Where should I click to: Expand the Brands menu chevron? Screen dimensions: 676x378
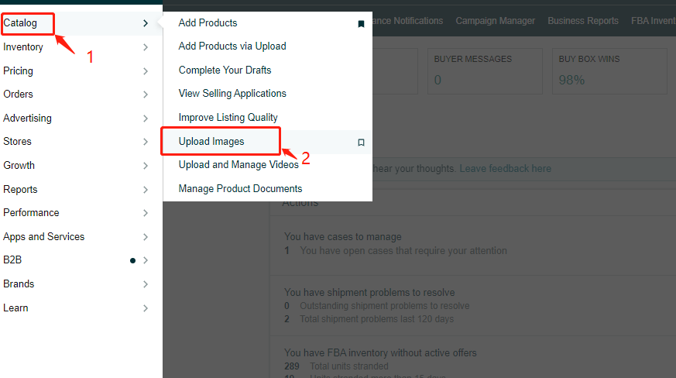[146, 284]
